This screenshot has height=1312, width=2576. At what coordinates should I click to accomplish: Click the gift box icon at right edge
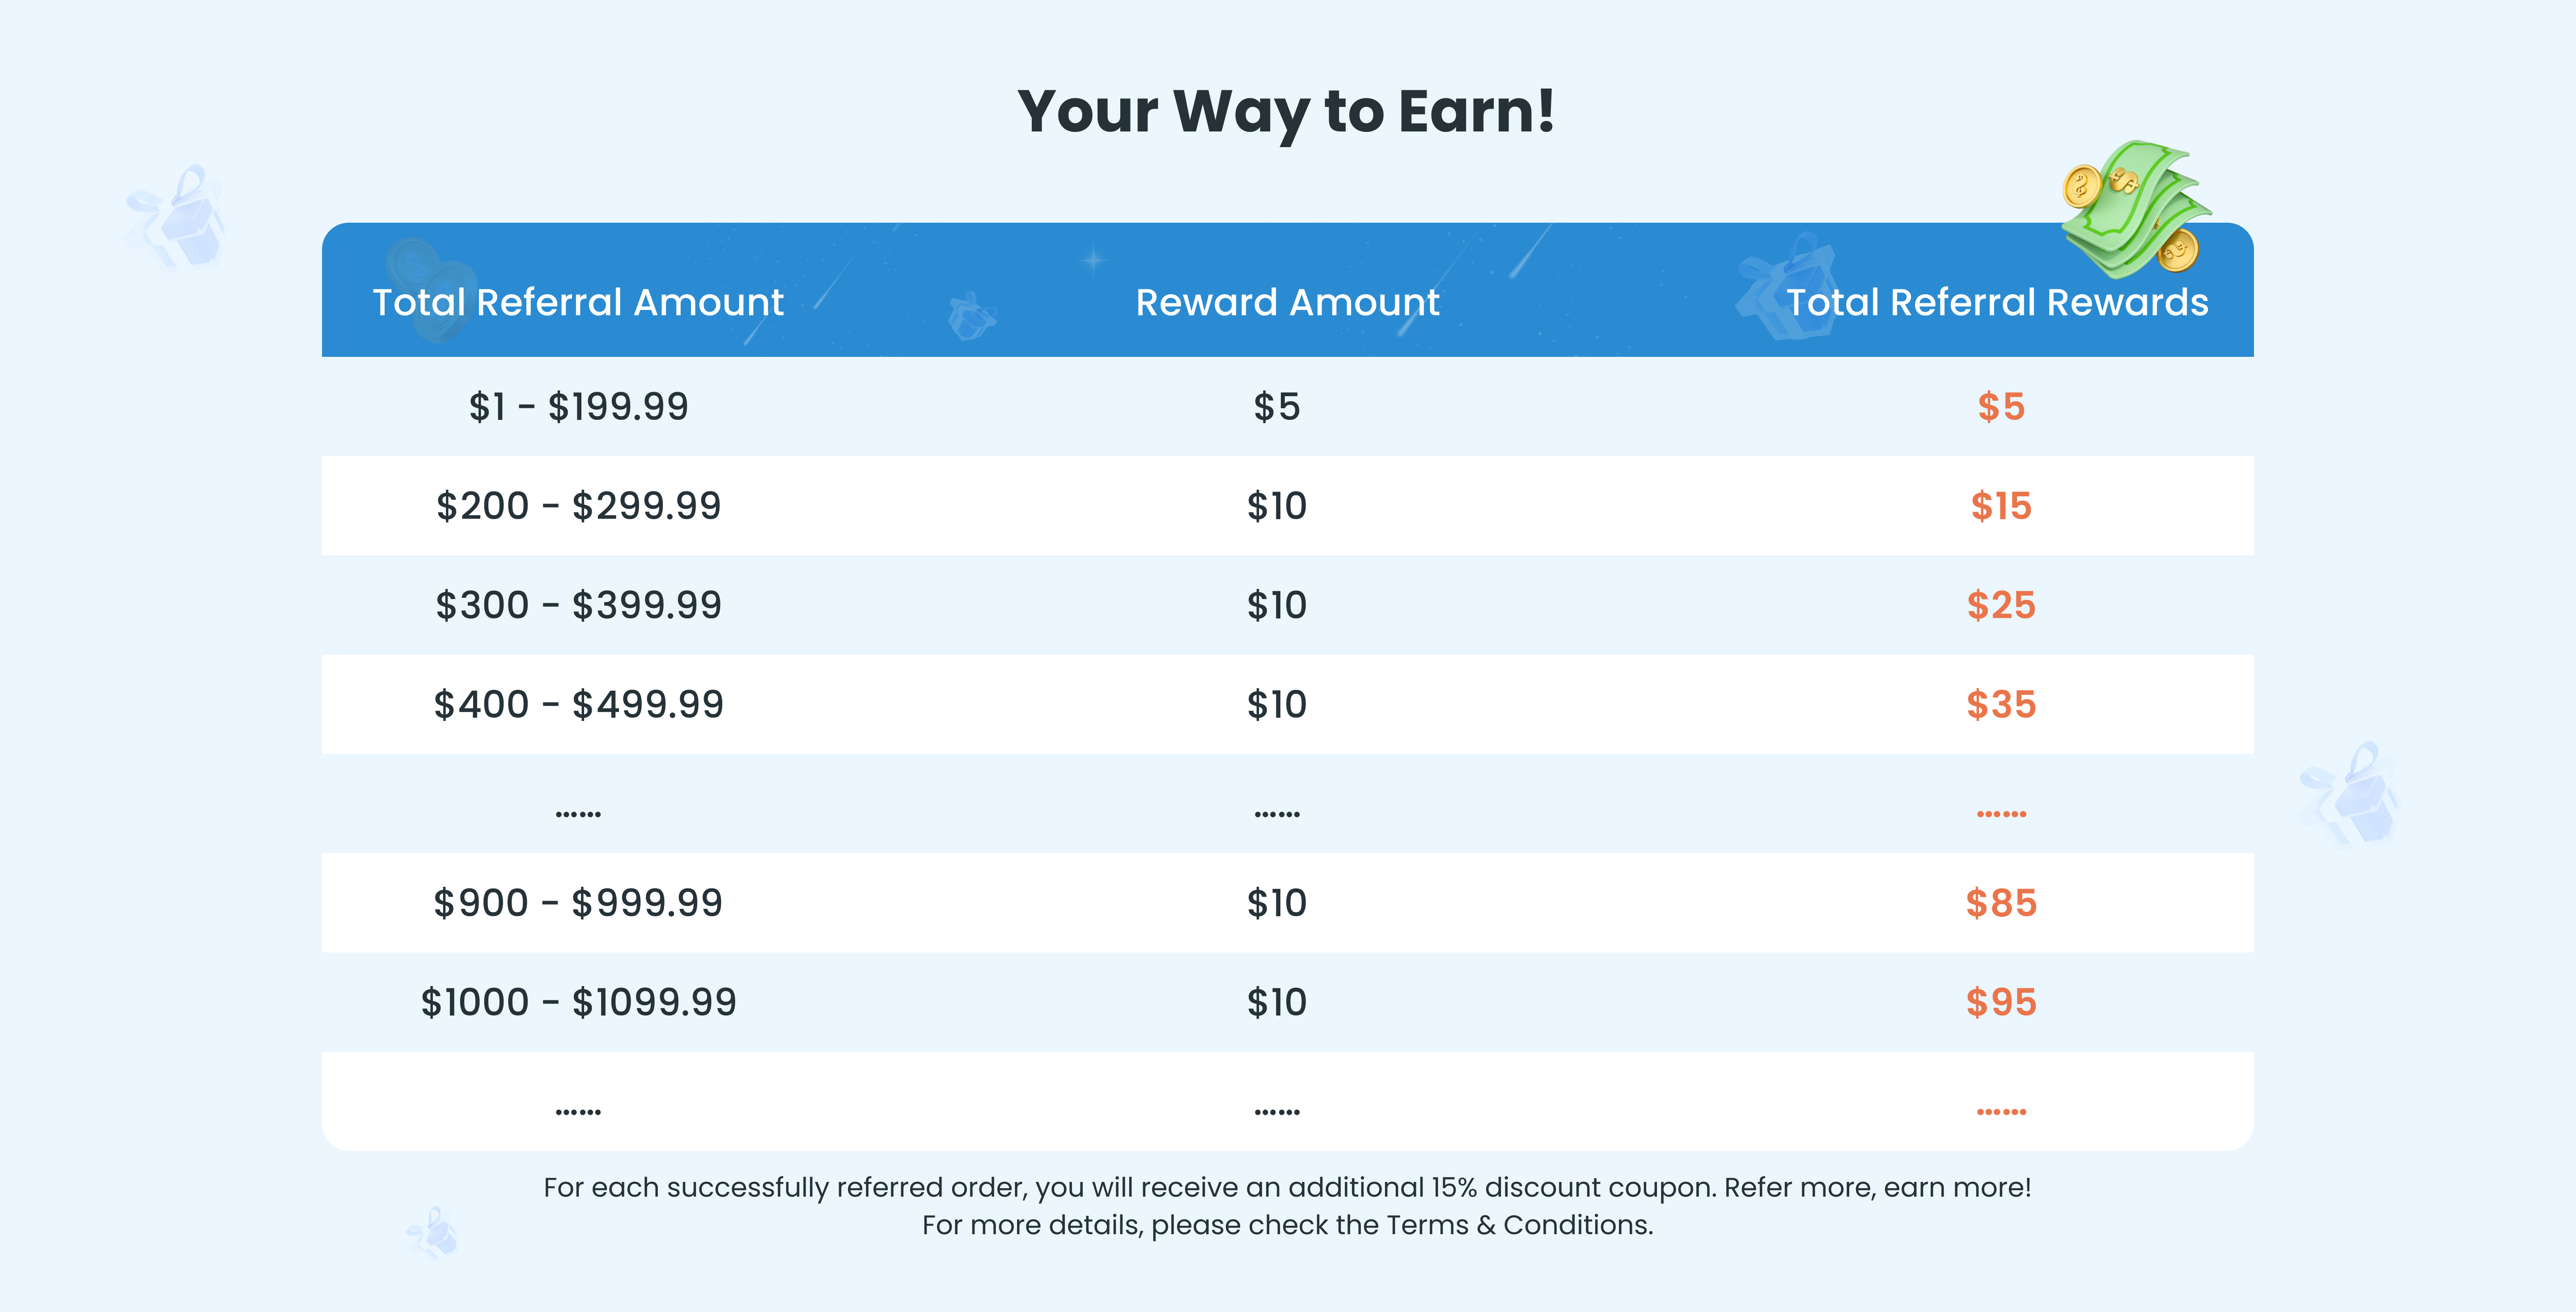[2352, 795]
